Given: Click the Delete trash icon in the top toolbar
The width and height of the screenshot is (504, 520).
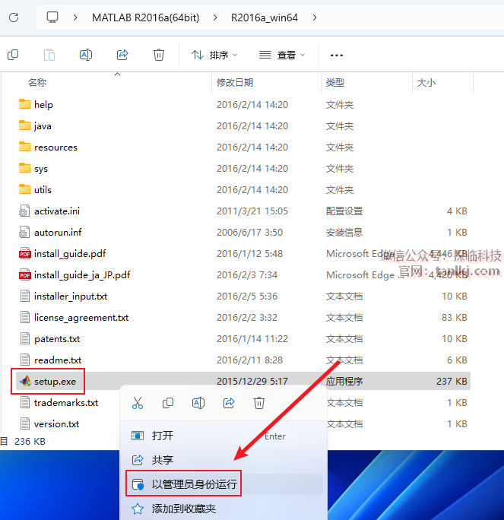Looking at the screenshot, I should point(159,55).
